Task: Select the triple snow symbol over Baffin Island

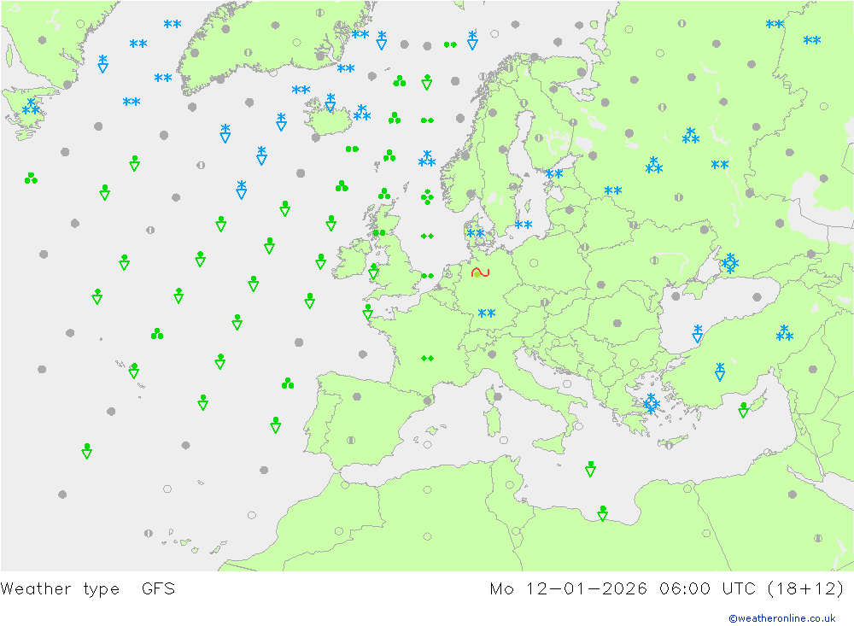Action: [x=31, y=107]
